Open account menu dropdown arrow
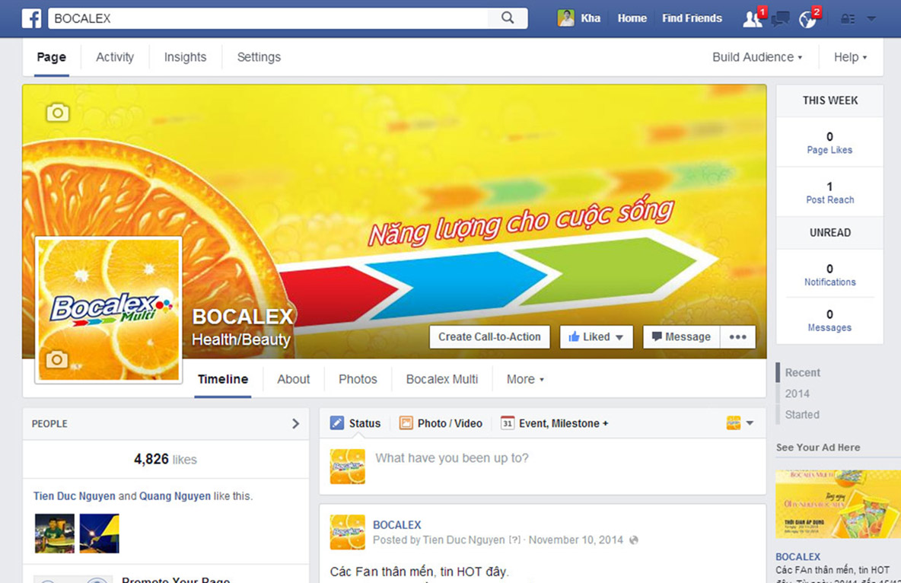Image resolution: width=901 pixels, height=583 pixels. coord(871,18)
